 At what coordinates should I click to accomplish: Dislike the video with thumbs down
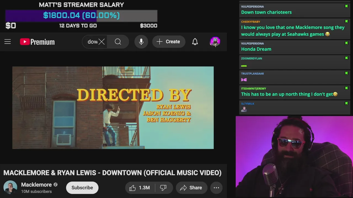point(163,188)
